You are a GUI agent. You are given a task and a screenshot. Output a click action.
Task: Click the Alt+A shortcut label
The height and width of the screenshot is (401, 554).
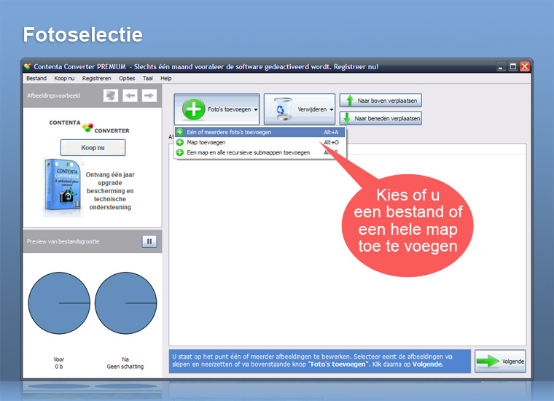click(x=331, y=132)
